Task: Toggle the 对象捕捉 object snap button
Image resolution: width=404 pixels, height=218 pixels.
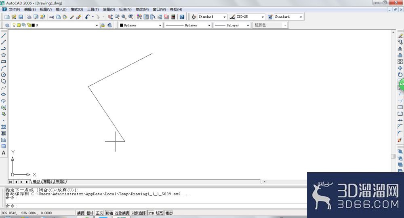Action: pyautogui.click(x=122, y=213)
